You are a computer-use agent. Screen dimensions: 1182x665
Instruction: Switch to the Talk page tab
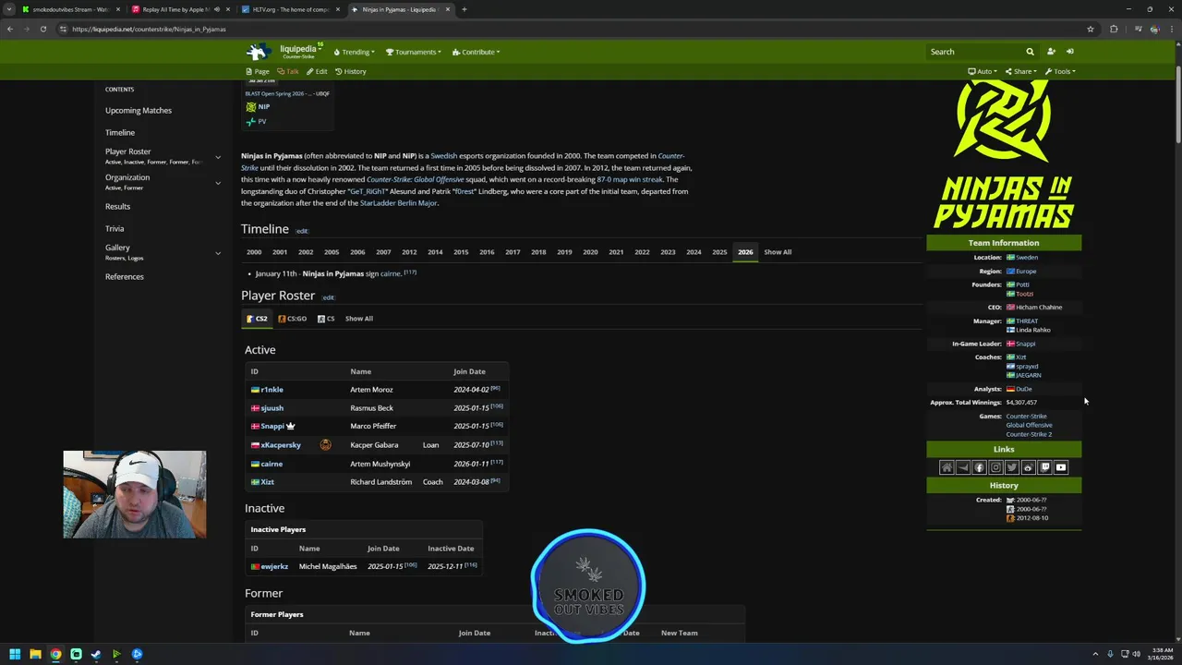tap(288, 71)
